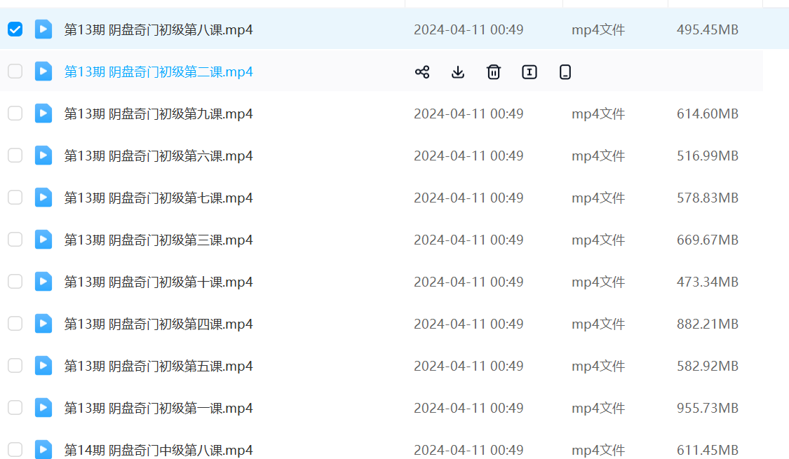Click the 882.21MB size of 第四课 row
The image size is (789, 459).
707,324
